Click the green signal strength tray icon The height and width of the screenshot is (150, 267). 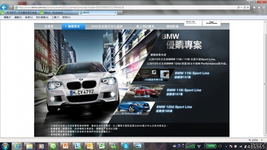click(x=190, y=146)
